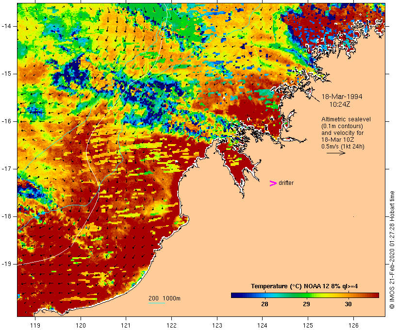The width and height of the screenshot is (398, 330).
Task: Click the longitude axis label '124'
Action: (262, 325)
